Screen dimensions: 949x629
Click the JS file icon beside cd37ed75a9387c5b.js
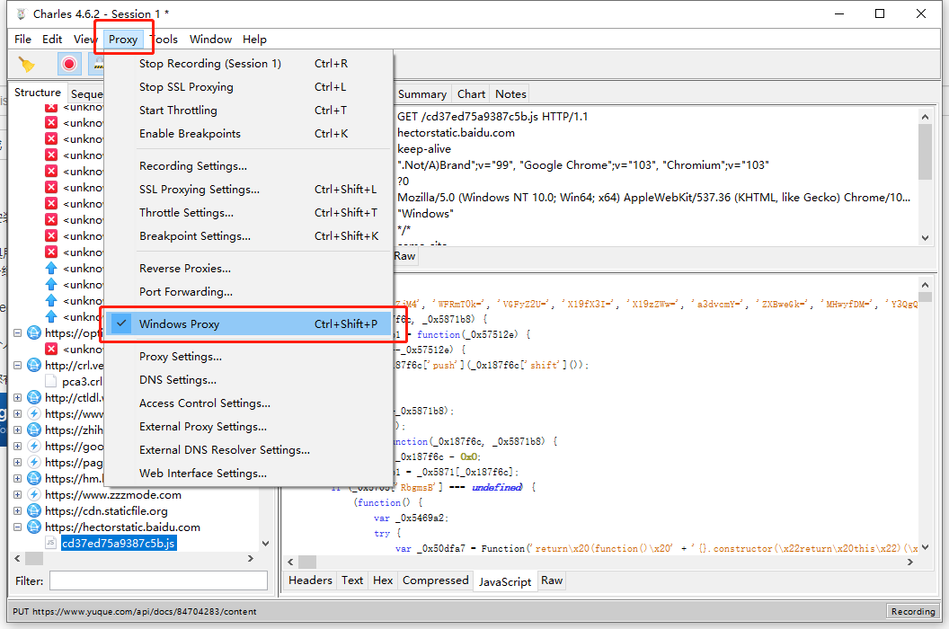coord(51,543)
